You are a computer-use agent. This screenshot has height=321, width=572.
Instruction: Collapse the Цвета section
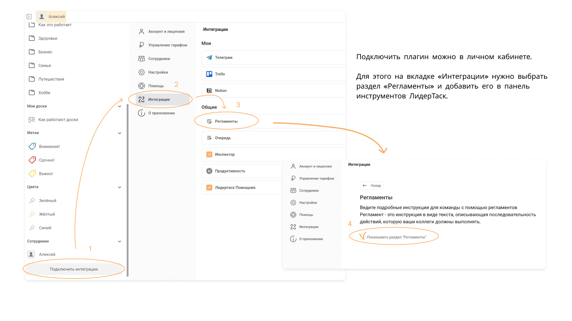tap(119, 187)
